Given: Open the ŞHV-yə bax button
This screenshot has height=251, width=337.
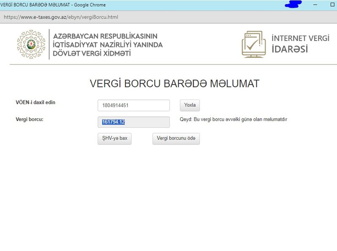Looking at the screenshot, I should (114, 138).
